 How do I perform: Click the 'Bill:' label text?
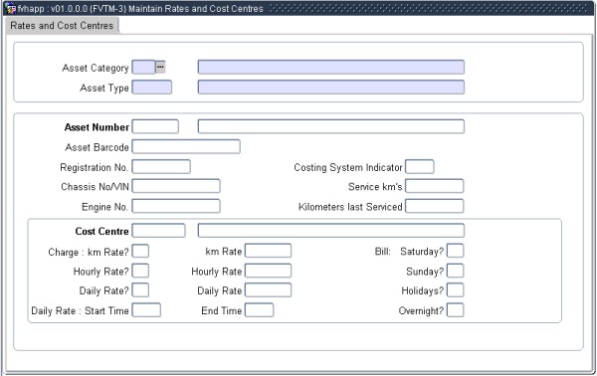pyautogui.click(x=383, y=252)
